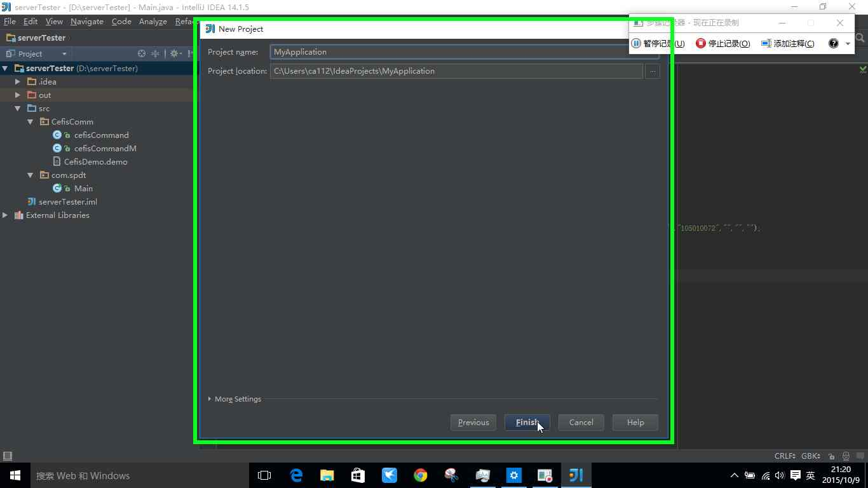Toggle read-only lock icon in status bar

click(x=831, y=456)
